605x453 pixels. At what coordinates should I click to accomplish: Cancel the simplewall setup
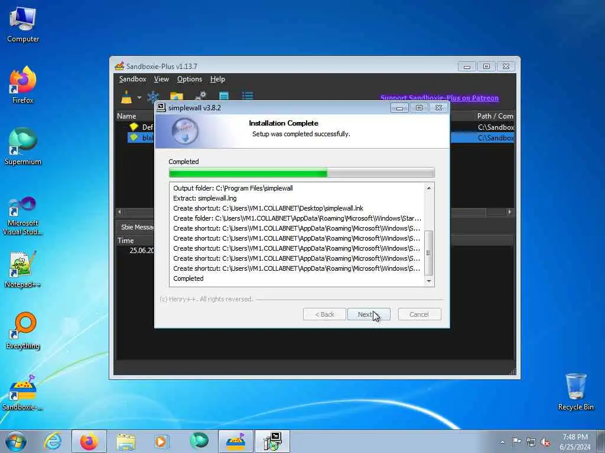(x=419, y=314)
